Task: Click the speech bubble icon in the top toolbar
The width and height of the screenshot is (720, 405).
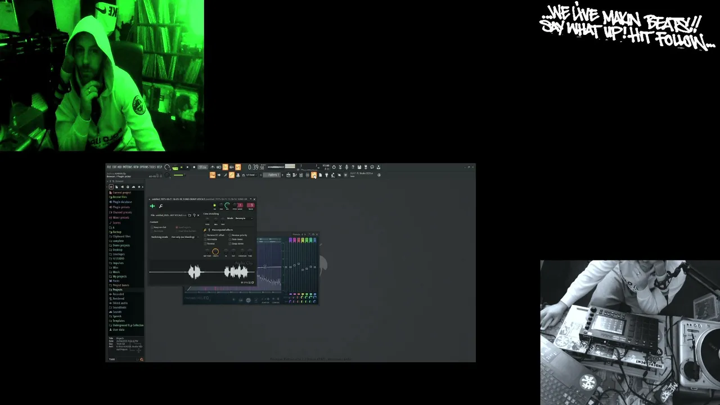Action: pyautogui.click(x=372, y=167)
